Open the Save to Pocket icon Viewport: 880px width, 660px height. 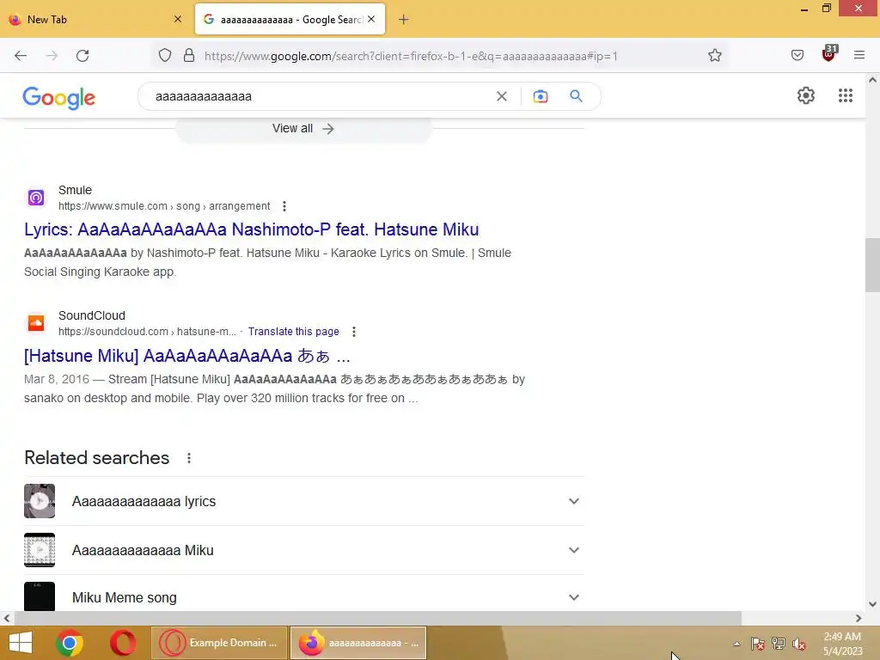[797, 55]
